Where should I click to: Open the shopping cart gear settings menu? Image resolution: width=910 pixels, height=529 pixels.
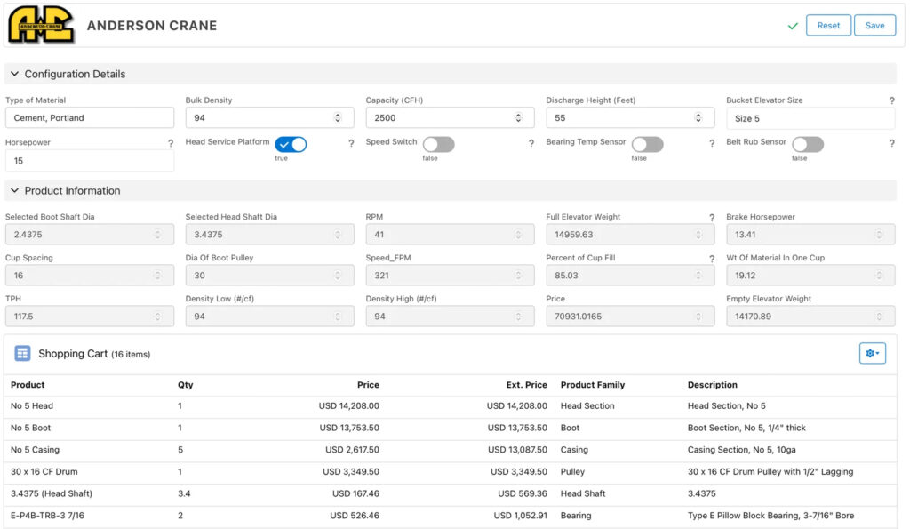(872, 354)
